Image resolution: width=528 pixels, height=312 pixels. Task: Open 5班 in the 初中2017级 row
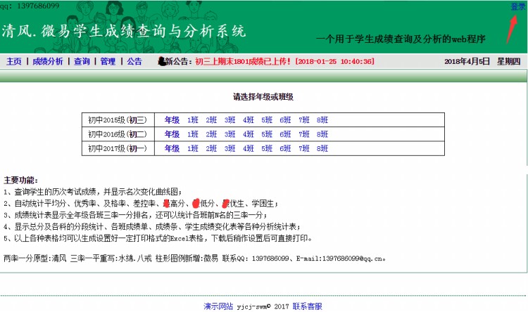(267, 148)
